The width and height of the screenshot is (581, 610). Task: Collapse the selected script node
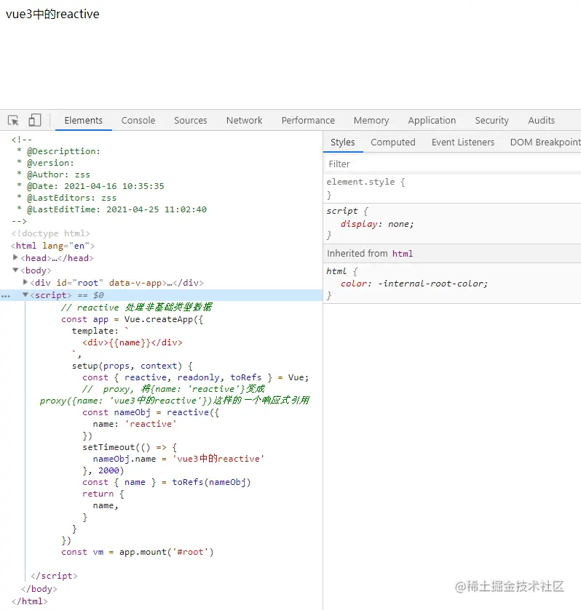pos(25,294)
